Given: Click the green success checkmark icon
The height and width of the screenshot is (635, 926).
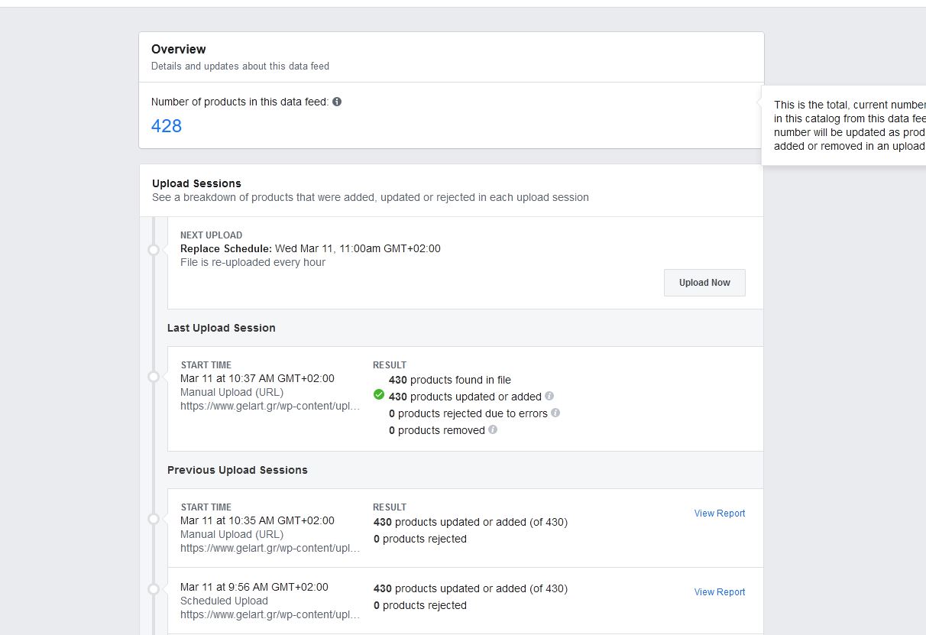Looking at the screenshot, I should (x=379, y=395).
